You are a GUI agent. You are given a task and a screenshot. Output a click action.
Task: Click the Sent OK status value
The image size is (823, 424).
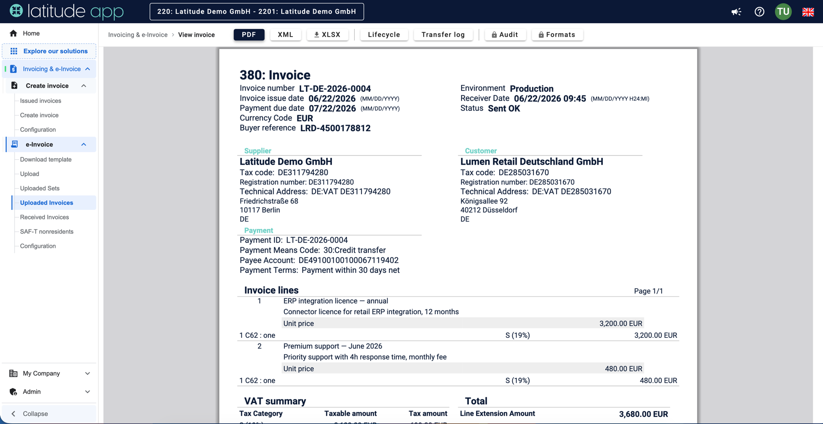pyautogui.click(x=504, y=108)
